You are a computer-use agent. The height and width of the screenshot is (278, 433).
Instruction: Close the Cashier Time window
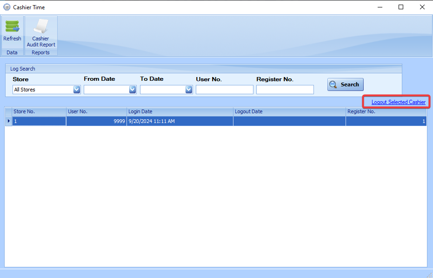click(422, 7)
